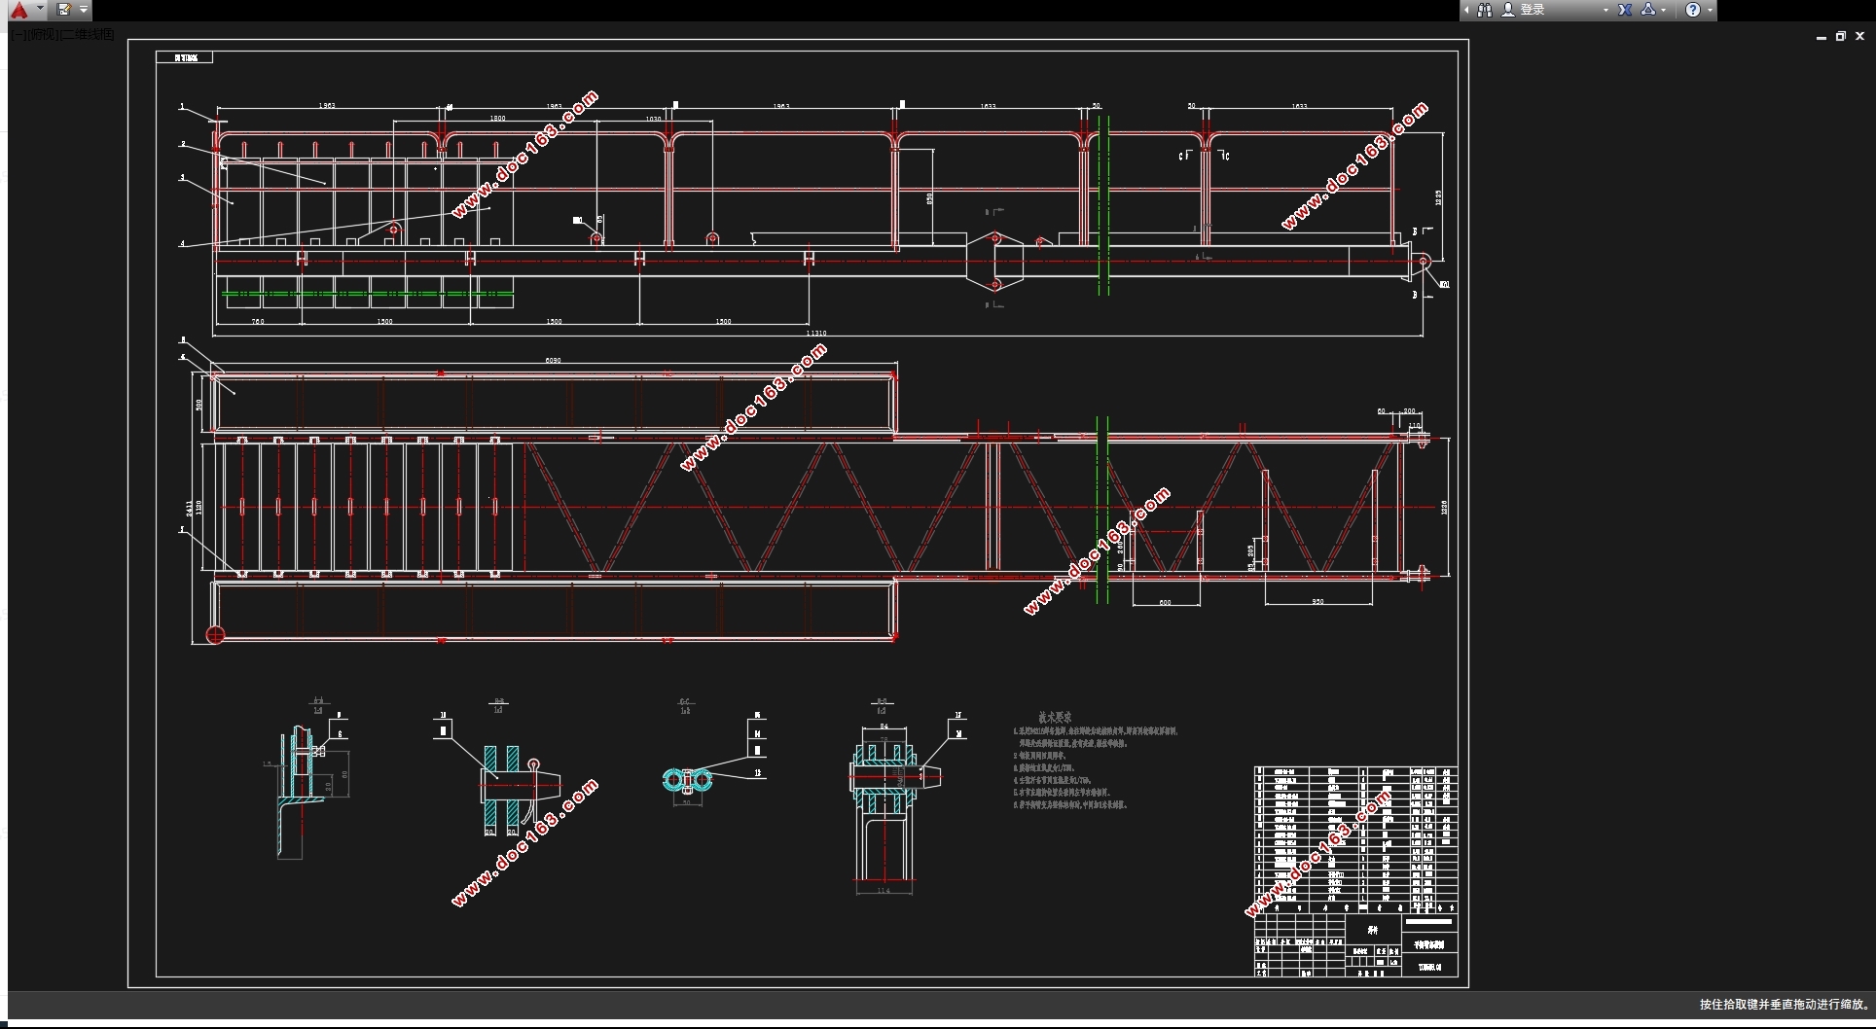The width and height of the screenshot is (1876, 1029).
Task: Expand the 登录 account dropdown arrow
Action: (1605, 10)
